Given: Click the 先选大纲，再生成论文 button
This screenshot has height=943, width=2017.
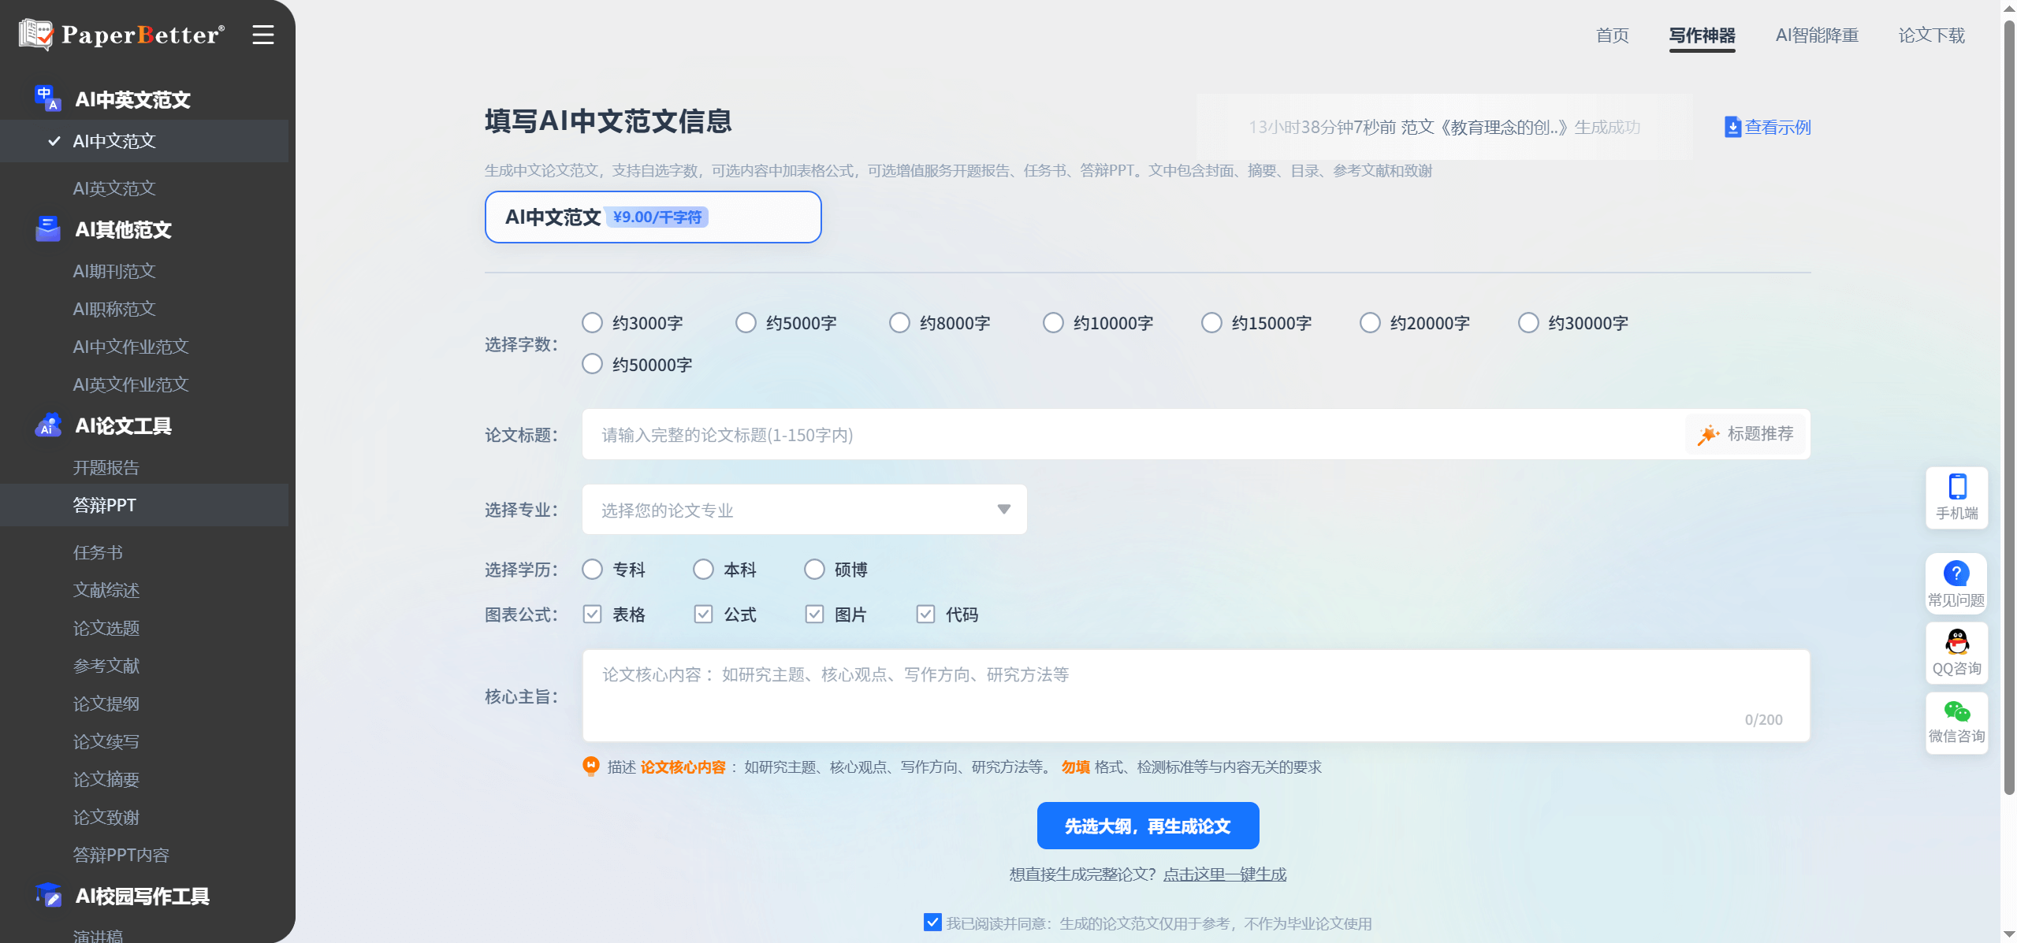Looking at the screenshot, I should tap(1148, 825).
